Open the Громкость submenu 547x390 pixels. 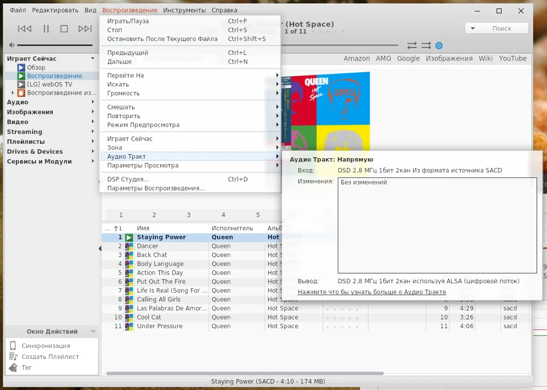coord(190,93)
